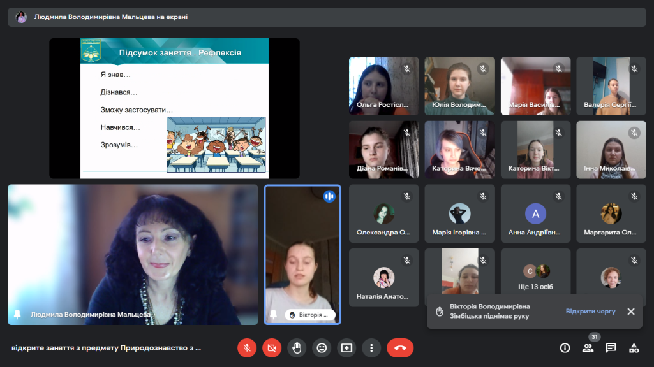654x367 pixels.
Task: Click the Вікторія speaking video tile
Action: [x=302, y=254]
